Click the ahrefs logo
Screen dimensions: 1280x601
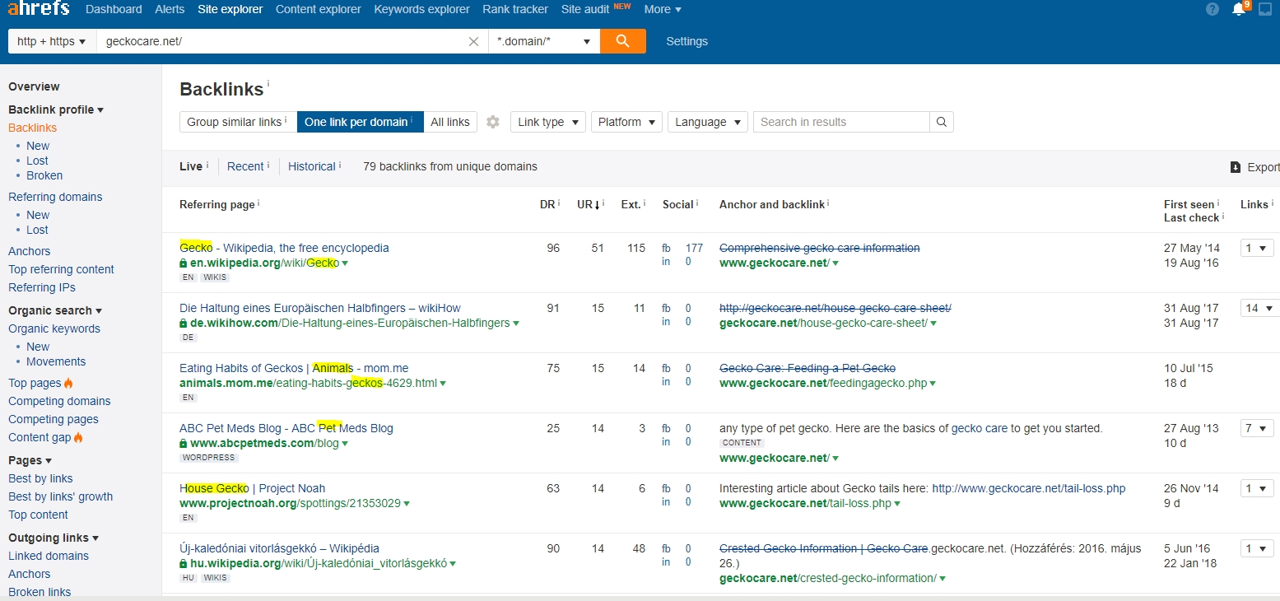(x=36, y=10)
